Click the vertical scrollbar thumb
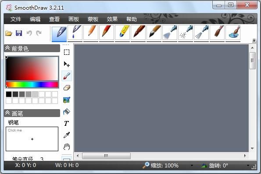This screenshot has height=174, width=261. click(252, 60)
